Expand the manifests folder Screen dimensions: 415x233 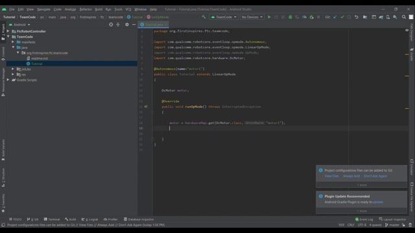[x=13, y=42]
